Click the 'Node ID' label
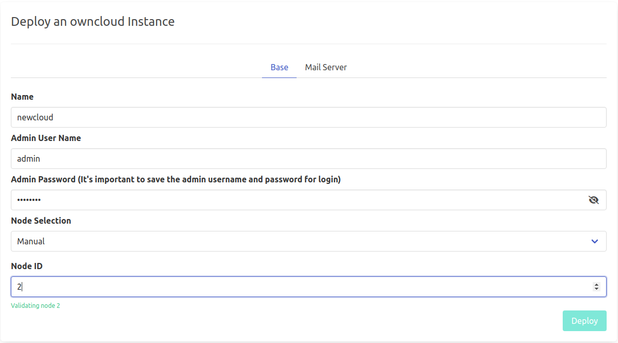 click(27, 266)
